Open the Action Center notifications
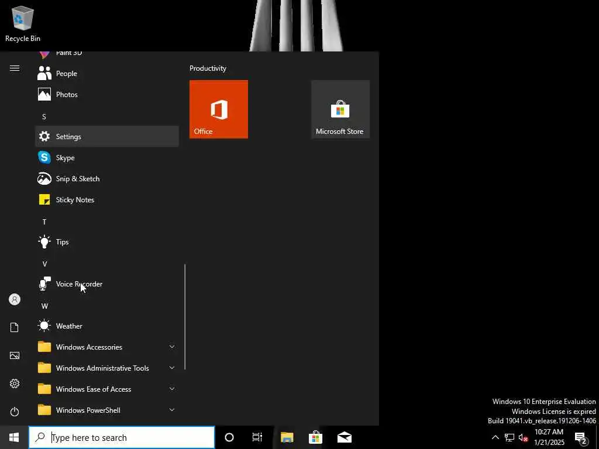The width and height of the screenshot is (599, 449). pyautogui.click(x=581, y=437)
